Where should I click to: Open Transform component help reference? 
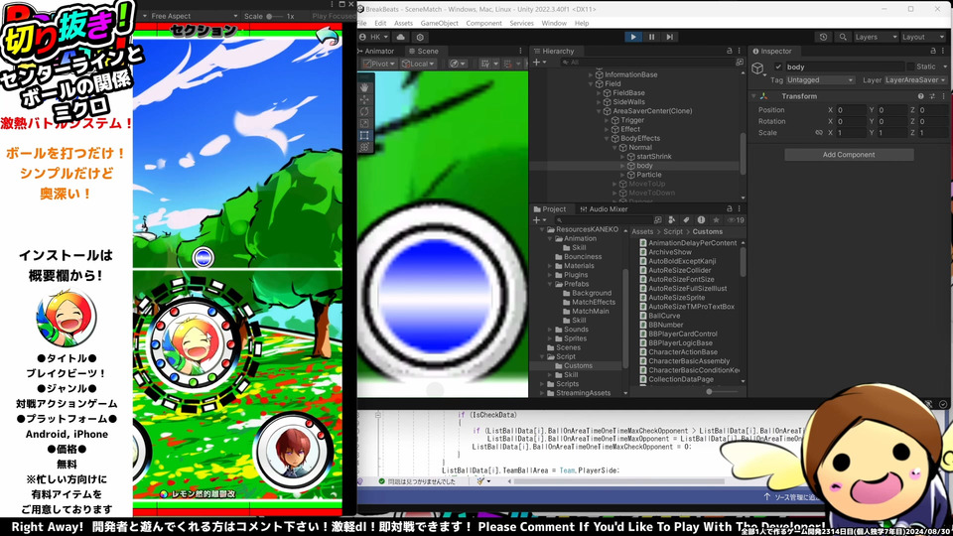click(x=921, y=96)
